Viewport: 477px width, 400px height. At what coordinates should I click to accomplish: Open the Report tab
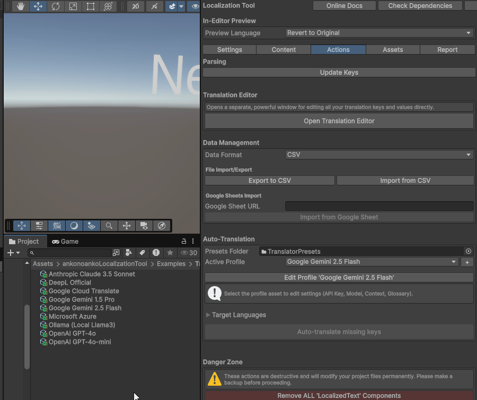447,49
